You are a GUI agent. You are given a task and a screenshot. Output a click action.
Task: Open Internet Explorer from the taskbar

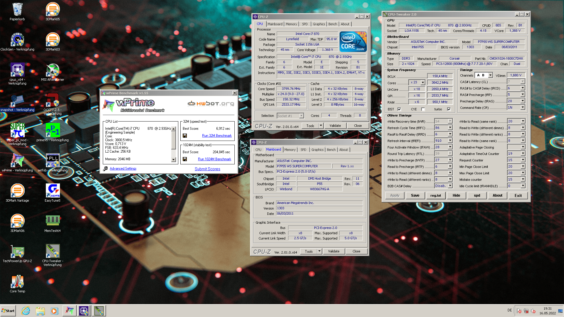coord(26,311)
